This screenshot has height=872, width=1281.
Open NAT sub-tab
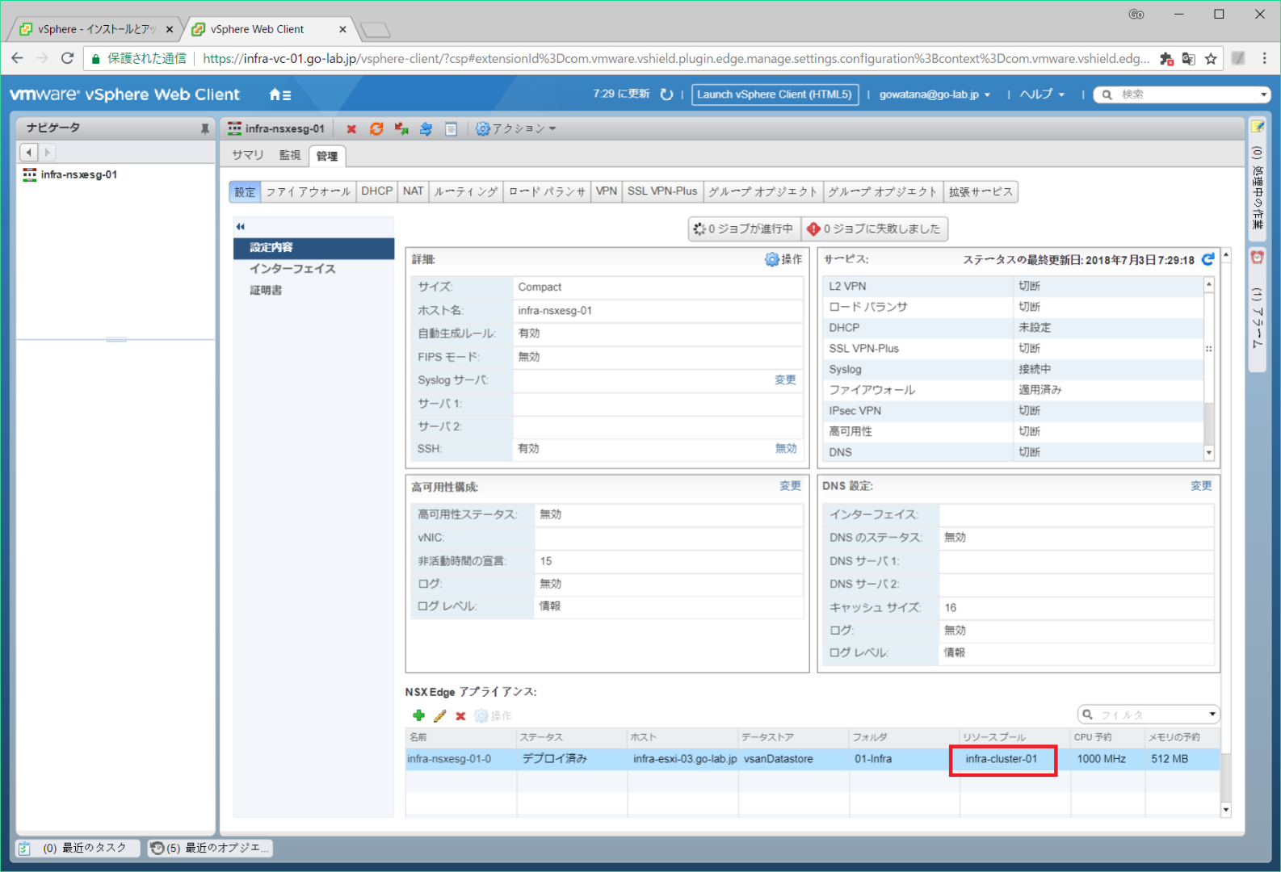pos(413,191)
